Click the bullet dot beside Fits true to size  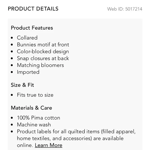(x=12, y=95)
